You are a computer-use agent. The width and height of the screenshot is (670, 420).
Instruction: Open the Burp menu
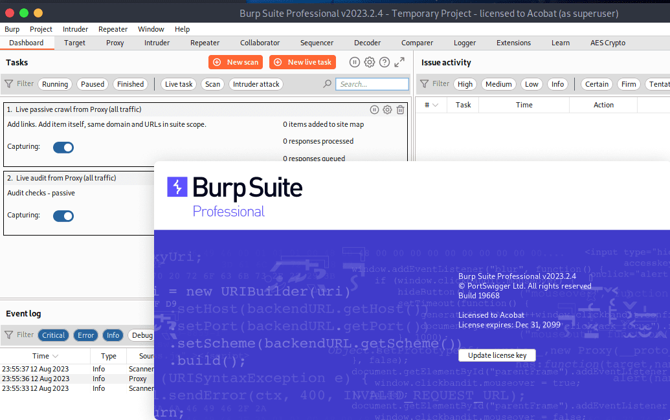click(12, 29)
